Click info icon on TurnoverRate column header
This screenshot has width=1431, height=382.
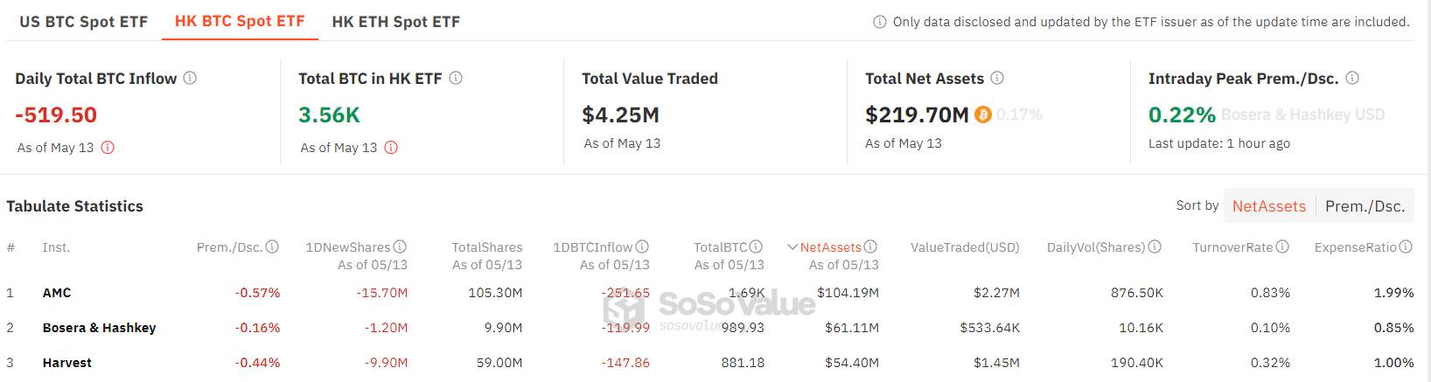click(x=1283, y=247)
